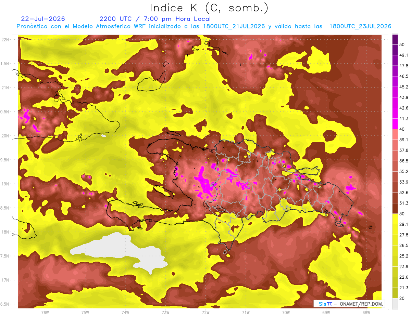Click the 'Pronóstico con el Modelo Atmósferico WRF' line
Screen dimensions: 411x317
pos(204,26)
